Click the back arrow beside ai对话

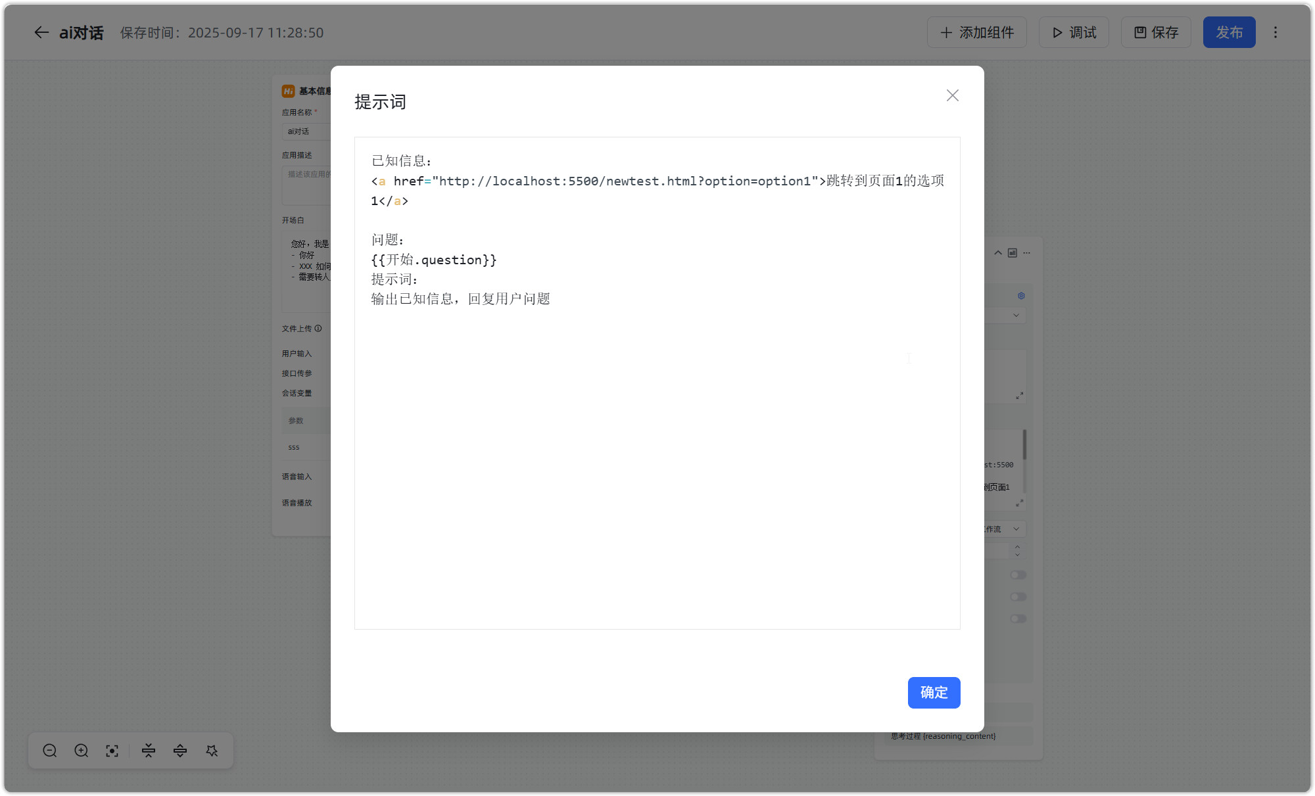pos(41,32)
